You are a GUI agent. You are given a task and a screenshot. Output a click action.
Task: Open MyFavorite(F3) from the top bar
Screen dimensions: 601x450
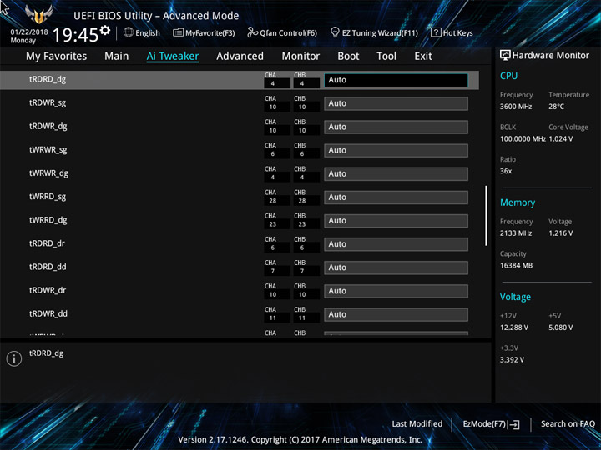(x=204, y=32)
